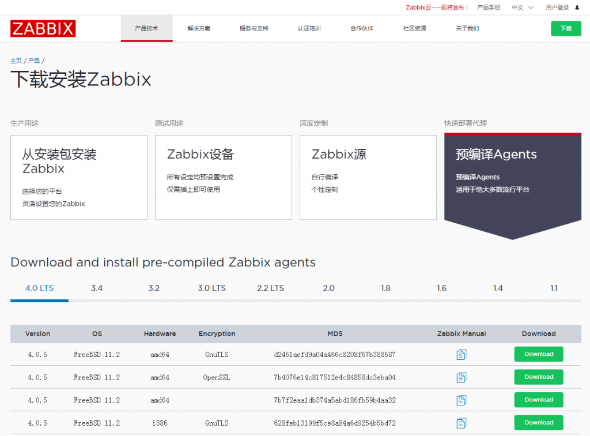Click the user login person icon
This screenshot has height=436, width=590.
pos(577,7)
